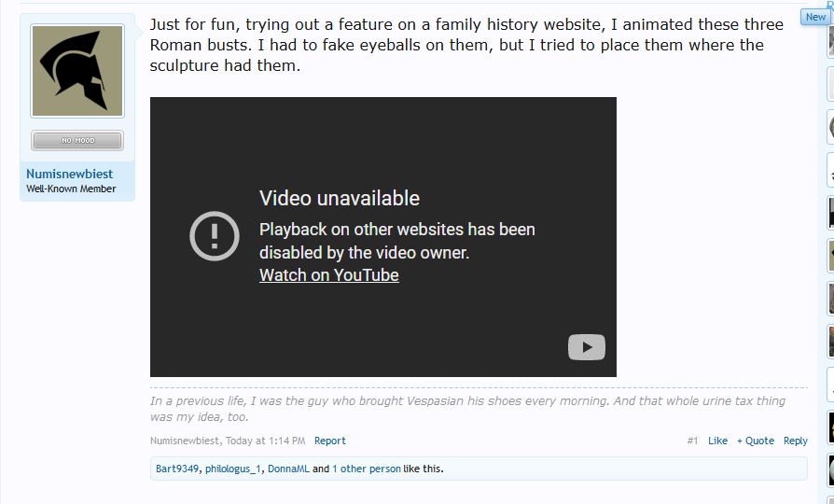Open DonnaML's profile from the likes
The image size is (834, 504).
[288, 469]
